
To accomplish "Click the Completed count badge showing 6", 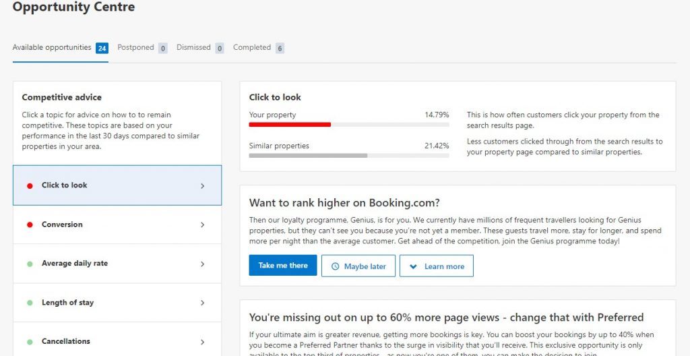I will click(280, 48).
